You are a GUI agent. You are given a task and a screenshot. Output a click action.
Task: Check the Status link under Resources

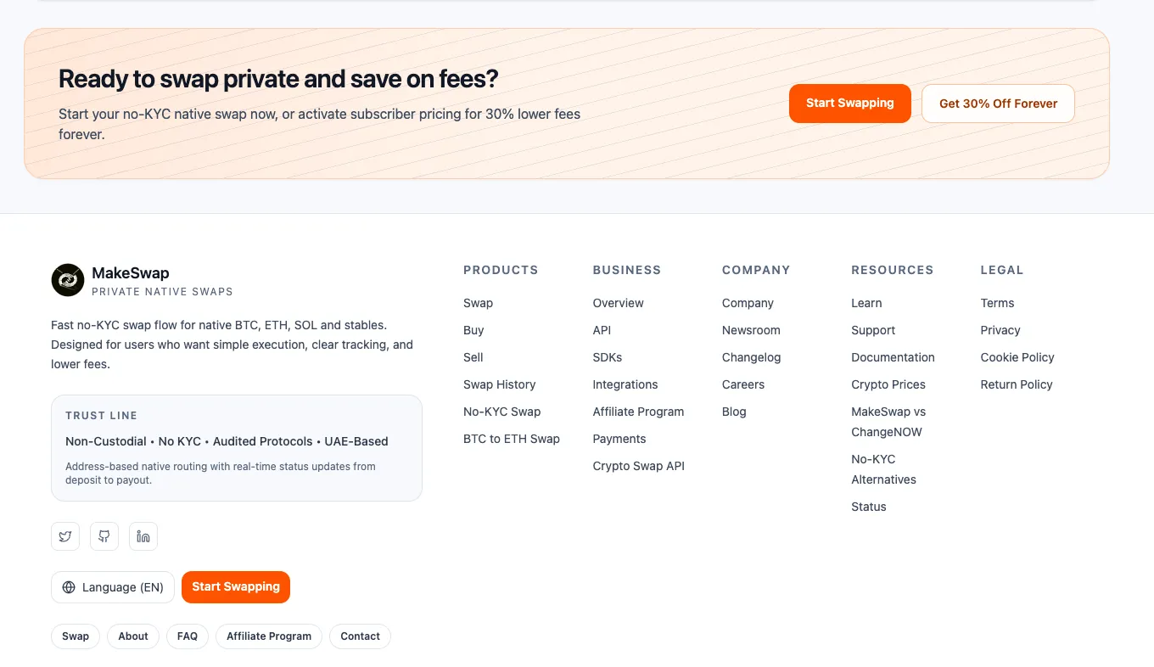pyautogui.click(x=869, y=507)
